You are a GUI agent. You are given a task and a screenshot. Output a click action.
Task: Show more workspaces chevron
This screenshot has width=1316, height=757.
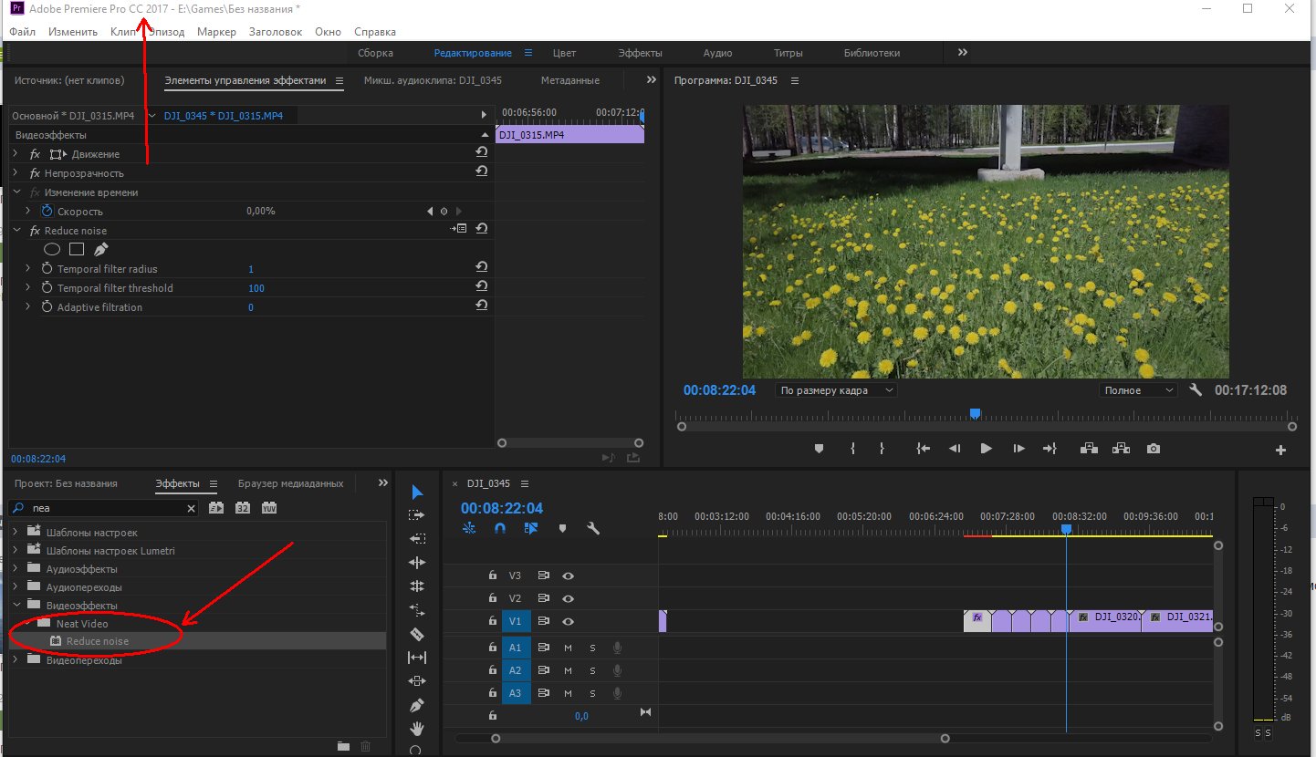point(963,53)
